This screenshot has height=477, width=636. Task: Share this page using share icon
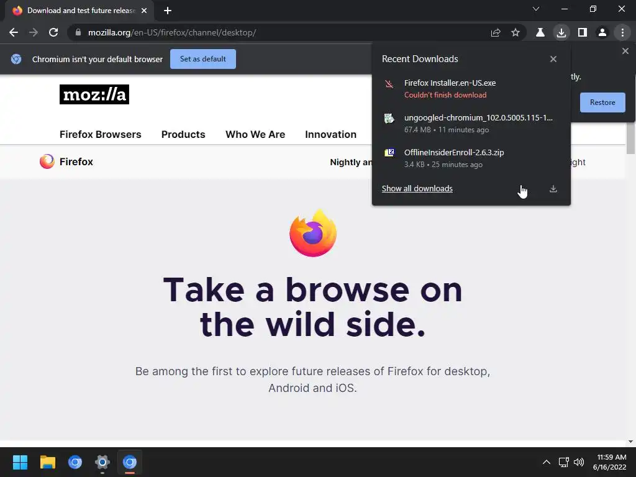[495, 32]
